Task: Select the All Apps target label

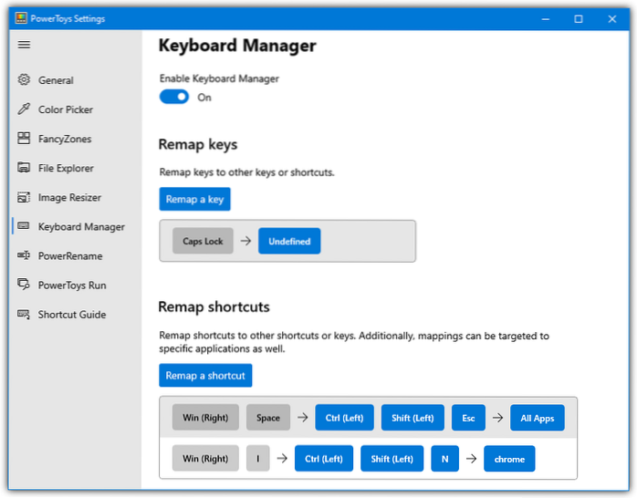Action: 538,419
